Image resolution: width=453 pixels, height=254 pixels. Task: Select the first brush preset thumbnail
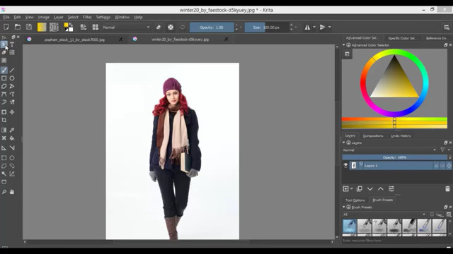(350, 226)
